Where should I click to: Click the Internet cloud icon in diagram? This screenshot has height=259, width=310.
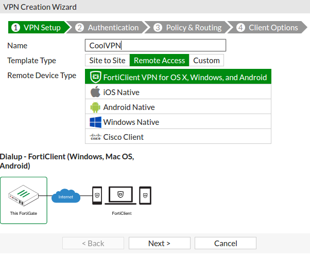(x=66, y=196)
